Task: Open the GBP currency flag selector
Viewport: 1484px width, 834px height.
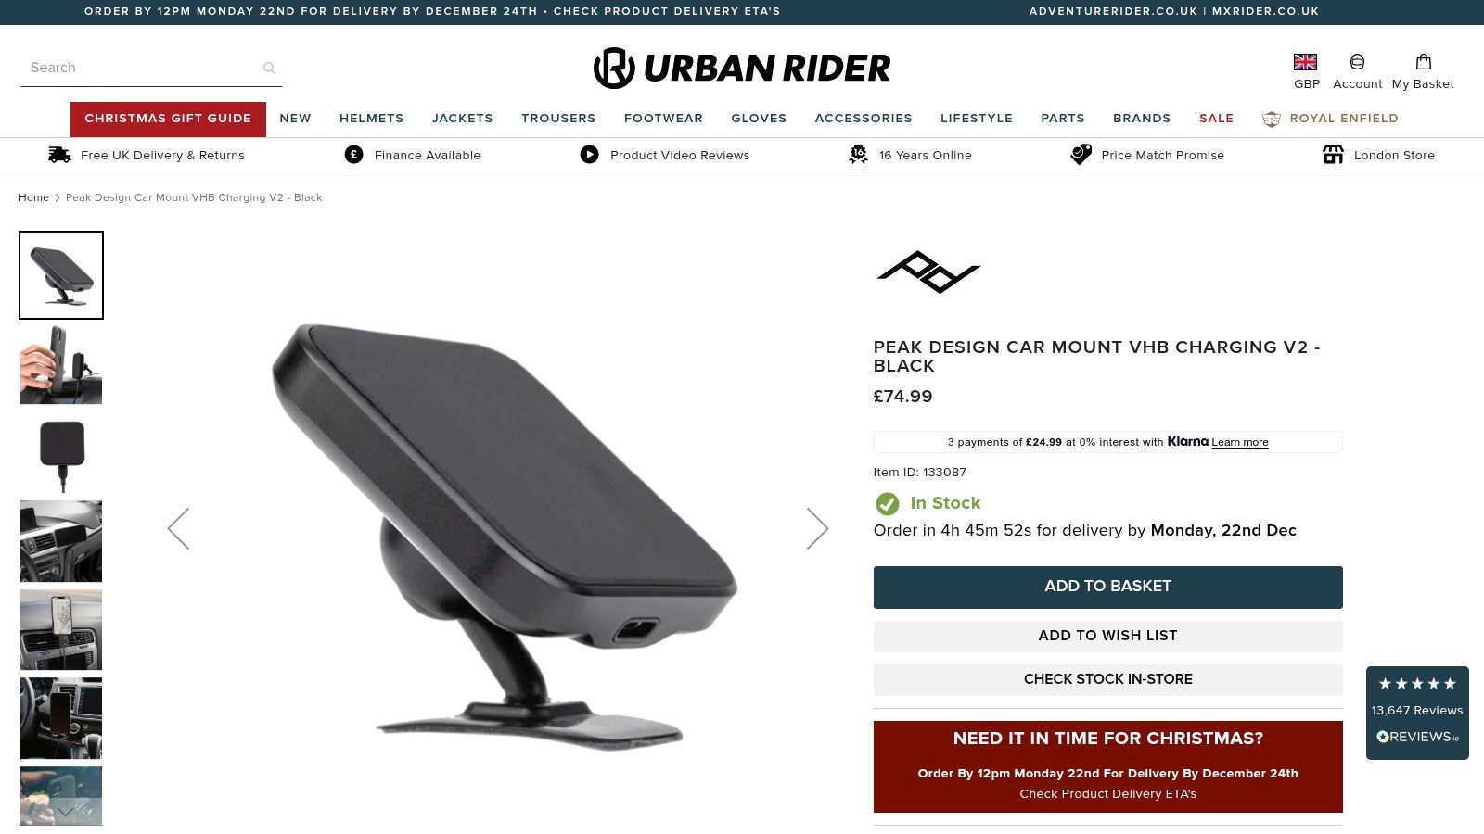Action: (1306, 62)
